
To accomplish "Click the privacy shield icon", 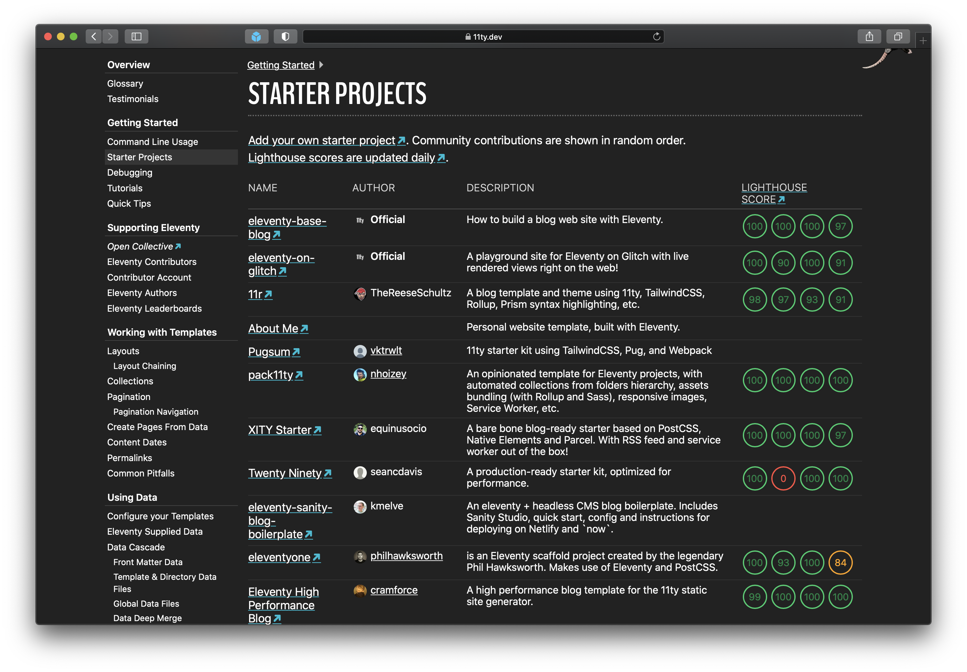I will [285, 36].
